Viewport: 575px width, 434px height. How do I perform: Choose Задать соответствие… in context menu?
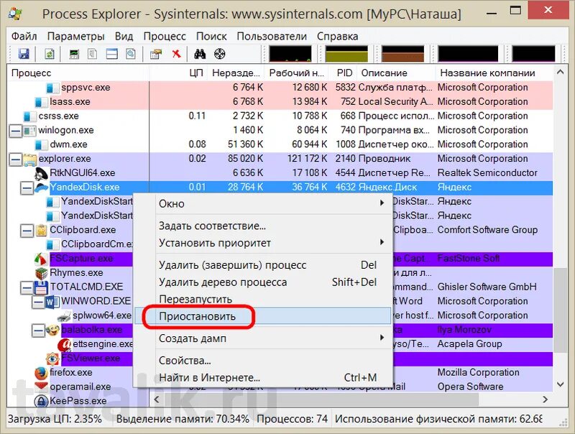[x=263, y=226]
